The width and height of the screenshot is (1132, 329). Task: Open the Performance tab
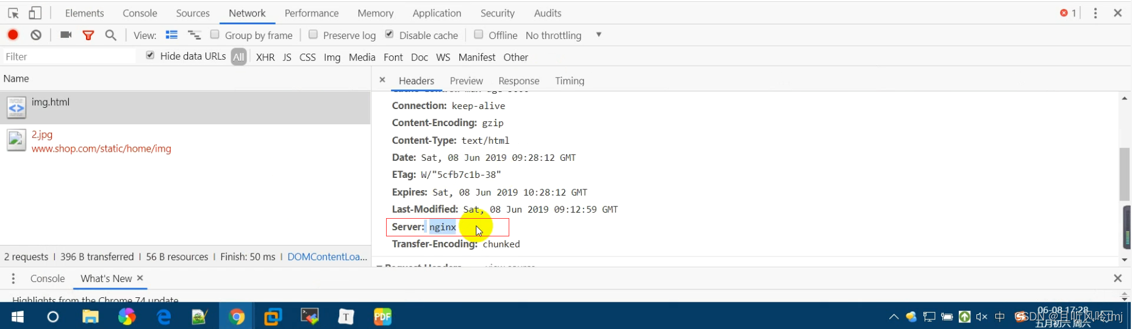click(312, 13)
